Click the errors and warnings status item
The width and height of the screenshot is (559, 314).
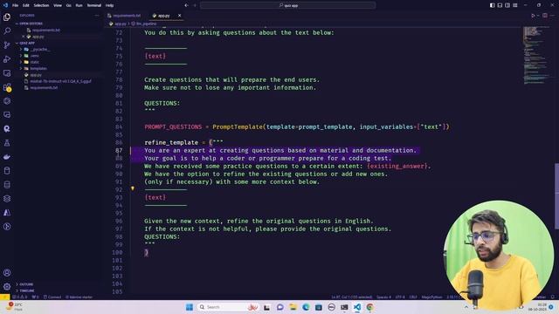pos(19,297)
